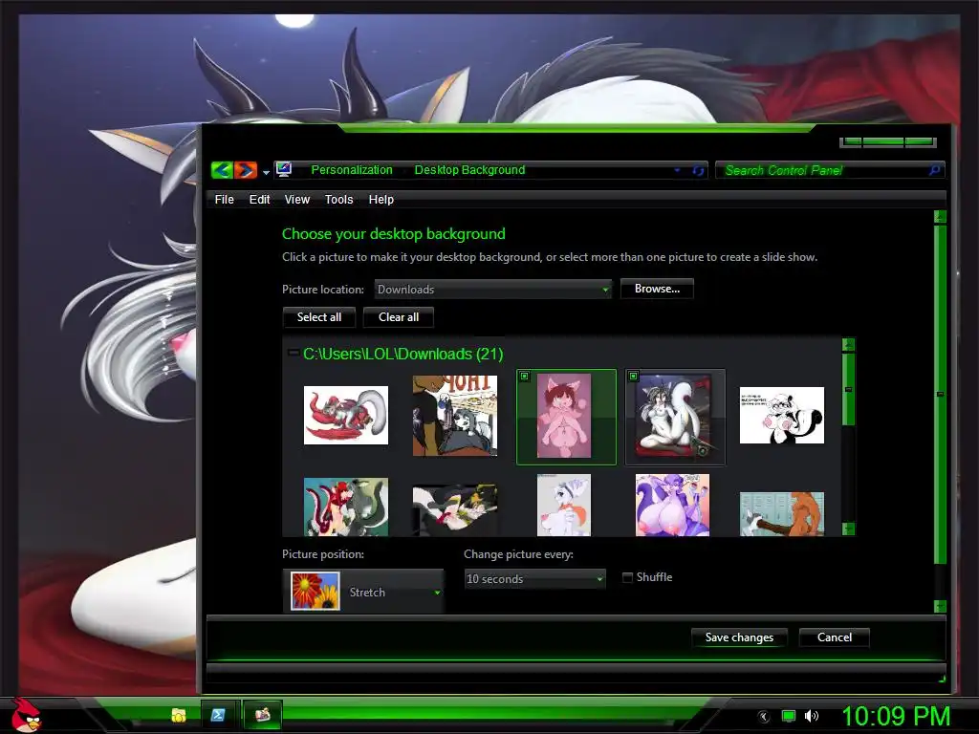979x734 pixels.
Task: Click the picture list scroll up arrow
Action: point(848,344)
